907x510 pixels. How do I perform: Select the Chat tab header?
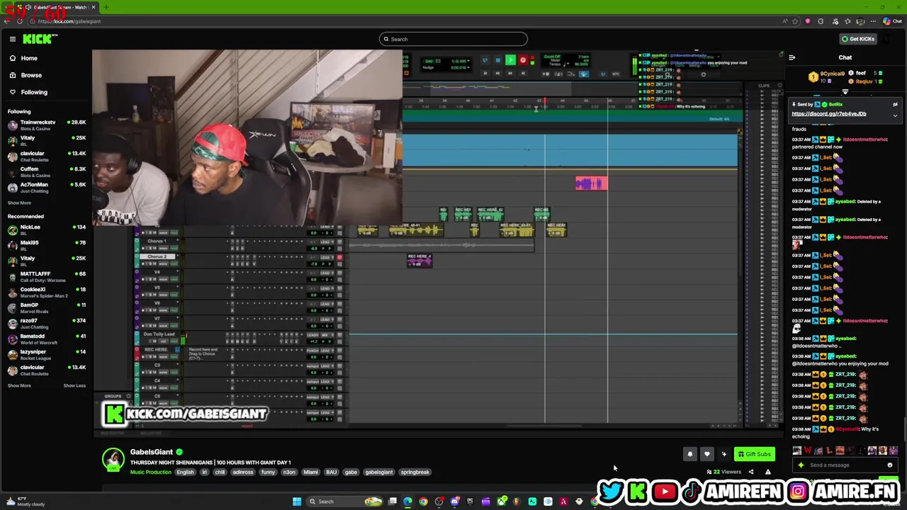click(x=845, y=58)
